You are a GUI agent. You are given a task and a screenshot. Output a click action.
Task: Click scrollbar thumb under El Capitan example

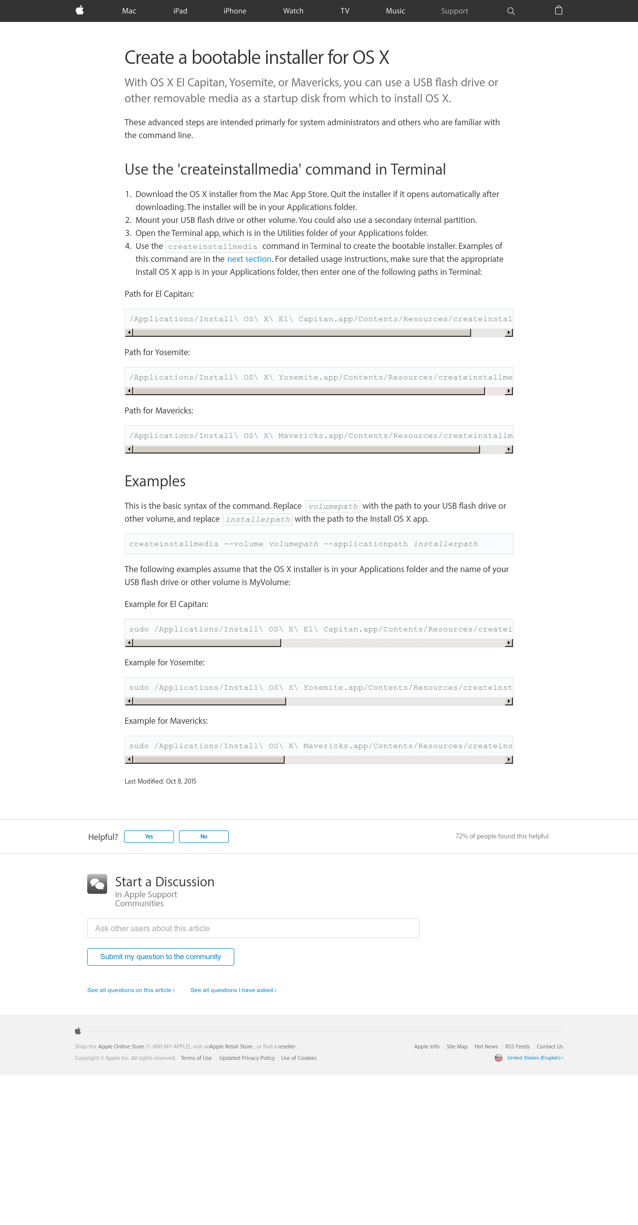(x=207, y=643)
